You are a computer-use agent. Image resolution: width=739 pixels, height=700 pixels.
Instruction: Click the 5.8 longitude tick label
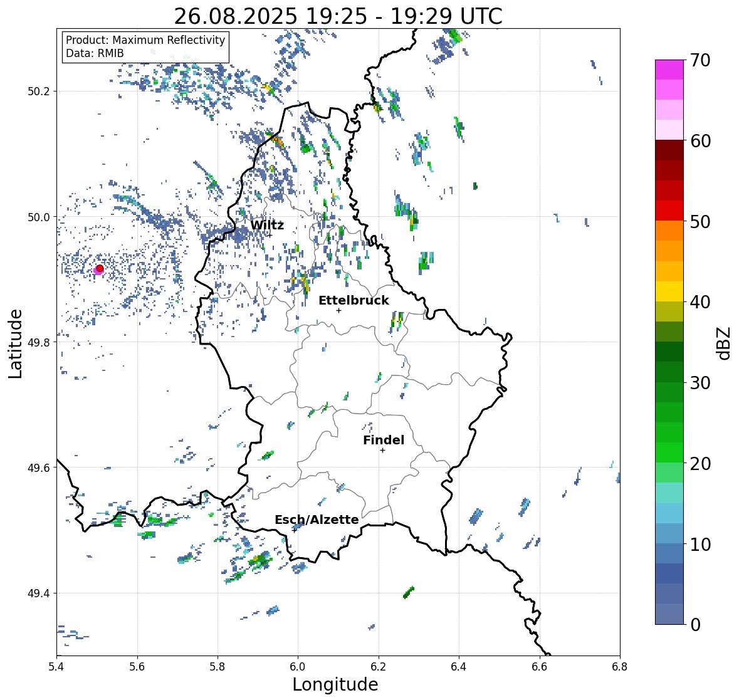[x=218, y=666]
